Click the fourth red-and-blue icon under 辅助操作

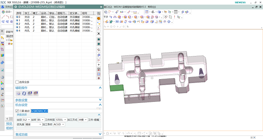coord(35,93)
